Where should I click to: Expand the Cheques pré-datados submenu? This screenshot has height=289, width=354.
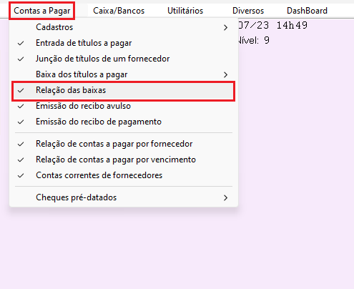225,197
